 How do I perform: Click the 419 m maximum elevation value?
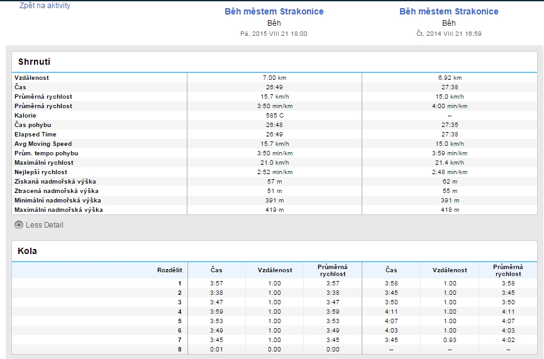(274, 209)
